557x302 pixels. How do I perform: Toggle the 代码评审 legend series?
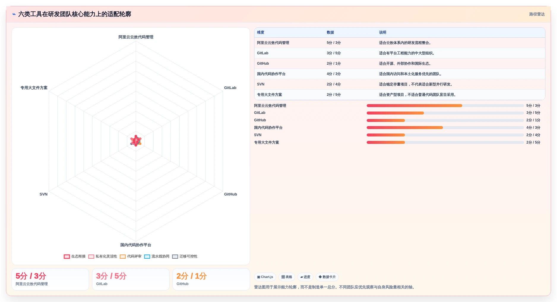tap(131, 256)
